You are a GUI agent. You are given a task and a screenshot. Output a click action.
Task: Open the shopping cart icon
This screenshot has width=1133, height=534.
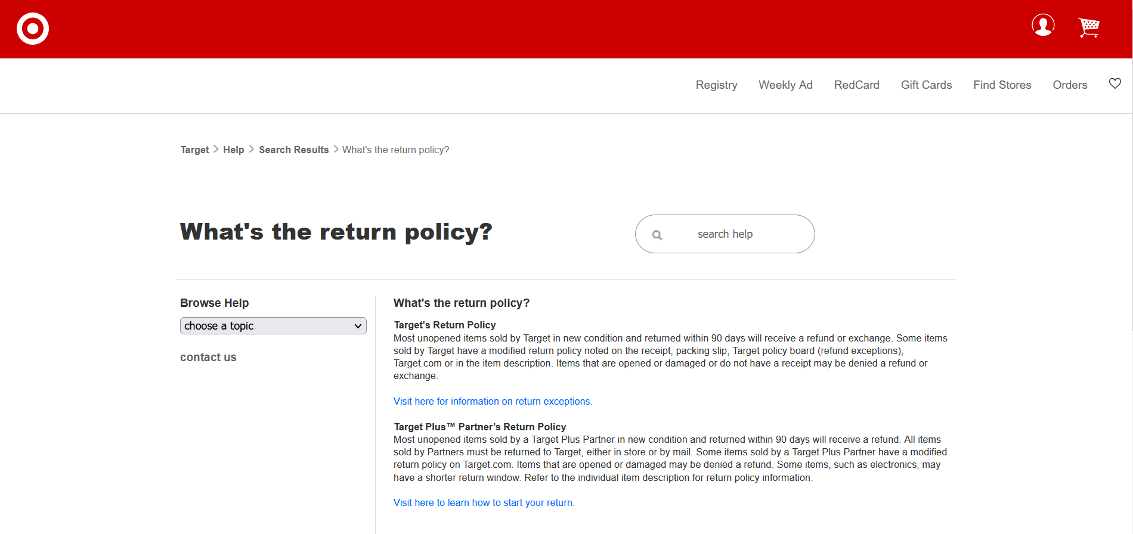tap(1089, 27)
